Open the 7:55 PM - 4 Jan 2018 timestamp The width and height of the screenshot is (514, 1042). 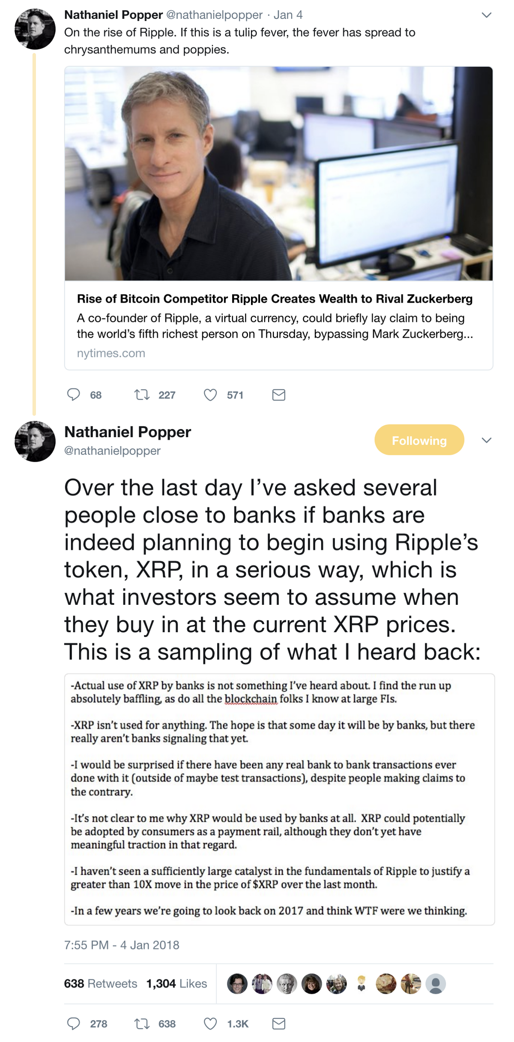click(122, 945)
